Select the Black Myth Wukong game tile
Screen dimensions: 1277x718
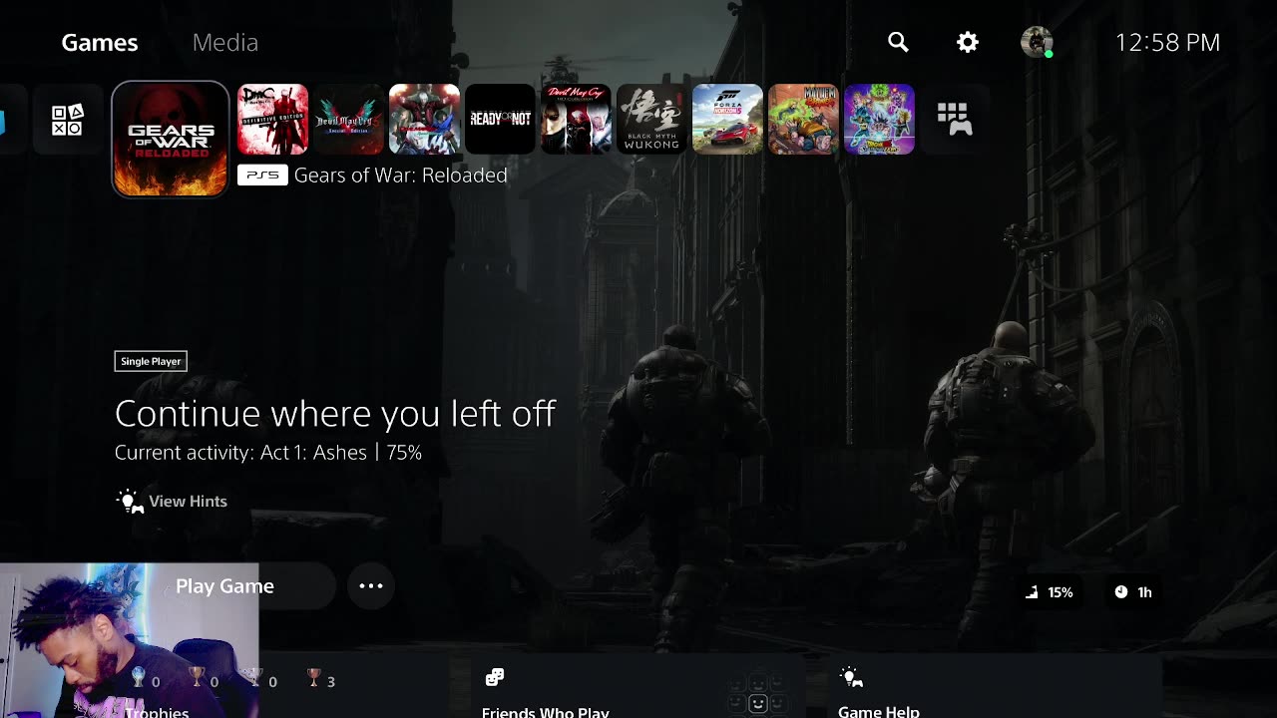652,120
